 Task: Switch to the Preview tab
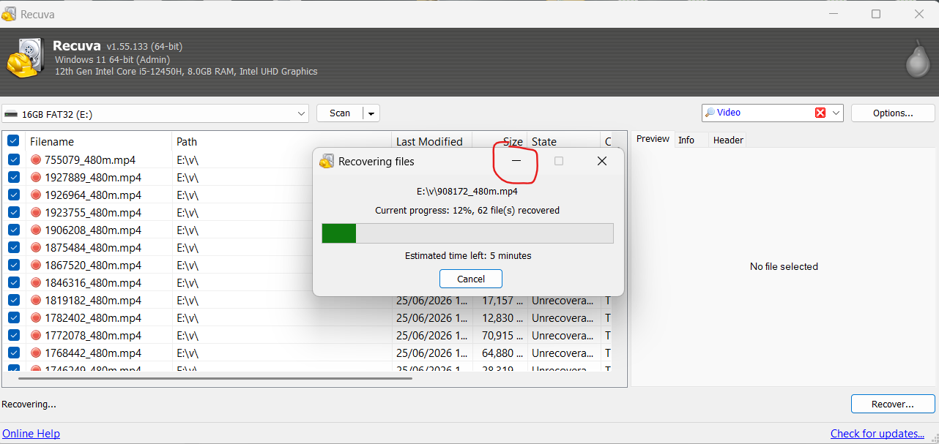point(652,140)
